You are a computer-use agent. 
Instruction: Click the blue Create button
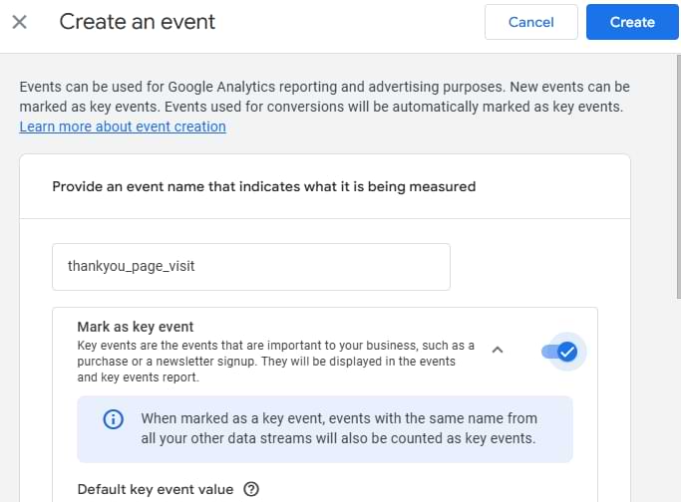[x=632, y=22]
